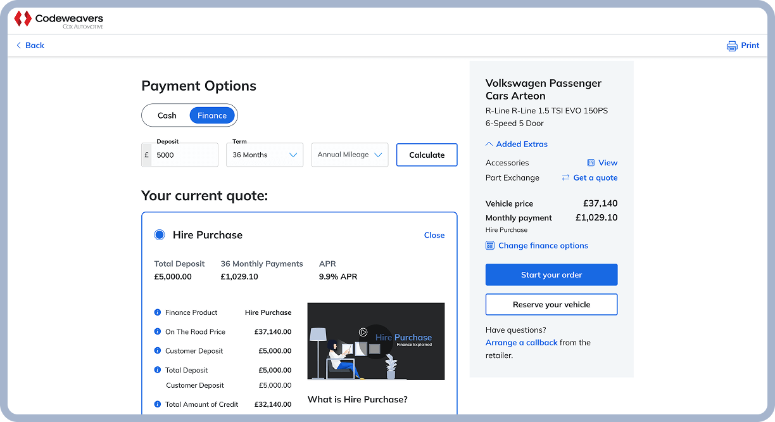775x422 pixels.
Task: Click the Back link
Action: (x=35, y=46)
